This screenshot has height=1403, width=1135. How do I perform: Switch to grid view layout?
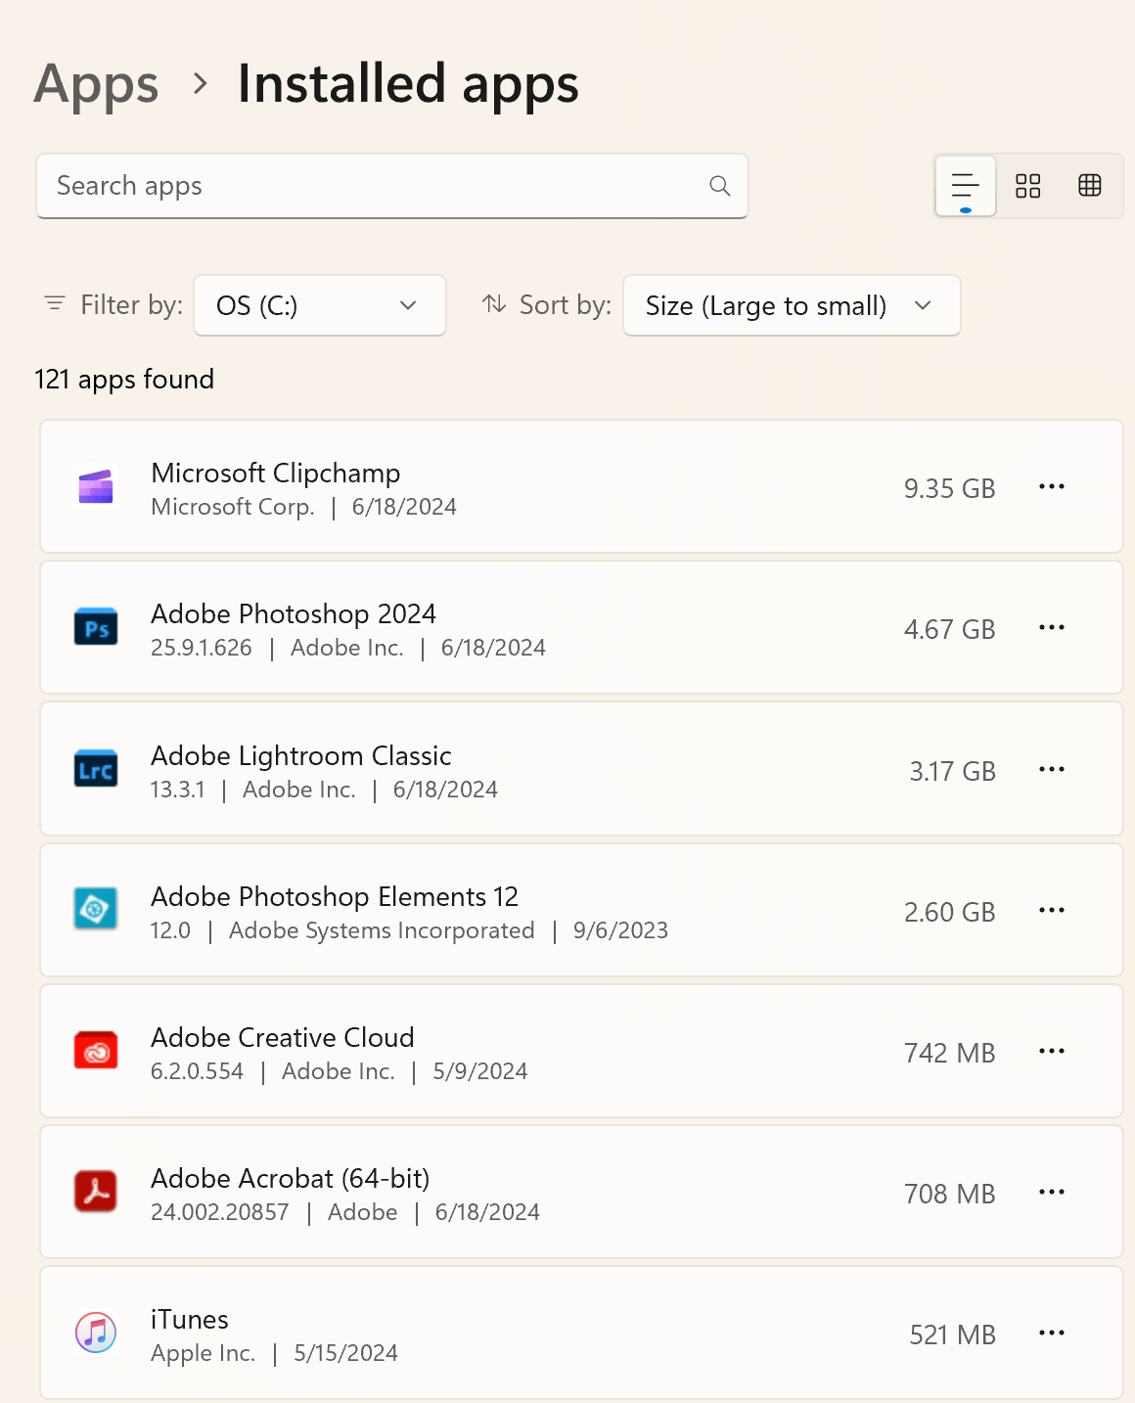(x=1028, y=186)
